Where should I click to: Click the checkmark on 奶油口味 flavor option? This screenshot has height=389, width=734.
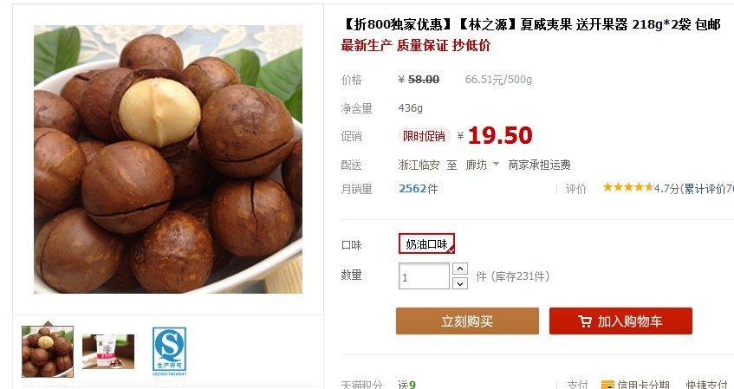pyautogui.click(x=451, y=250)
